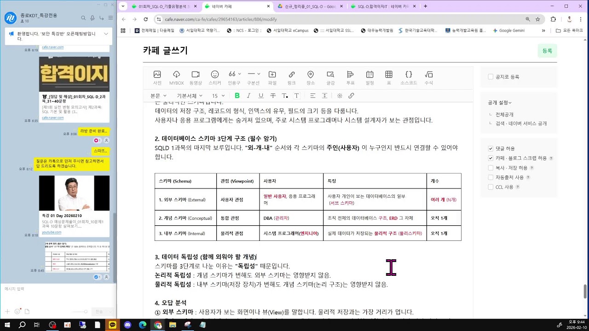Insert a link with 링크 toolbar icon
589x331 pixels.
coord(292,78)
